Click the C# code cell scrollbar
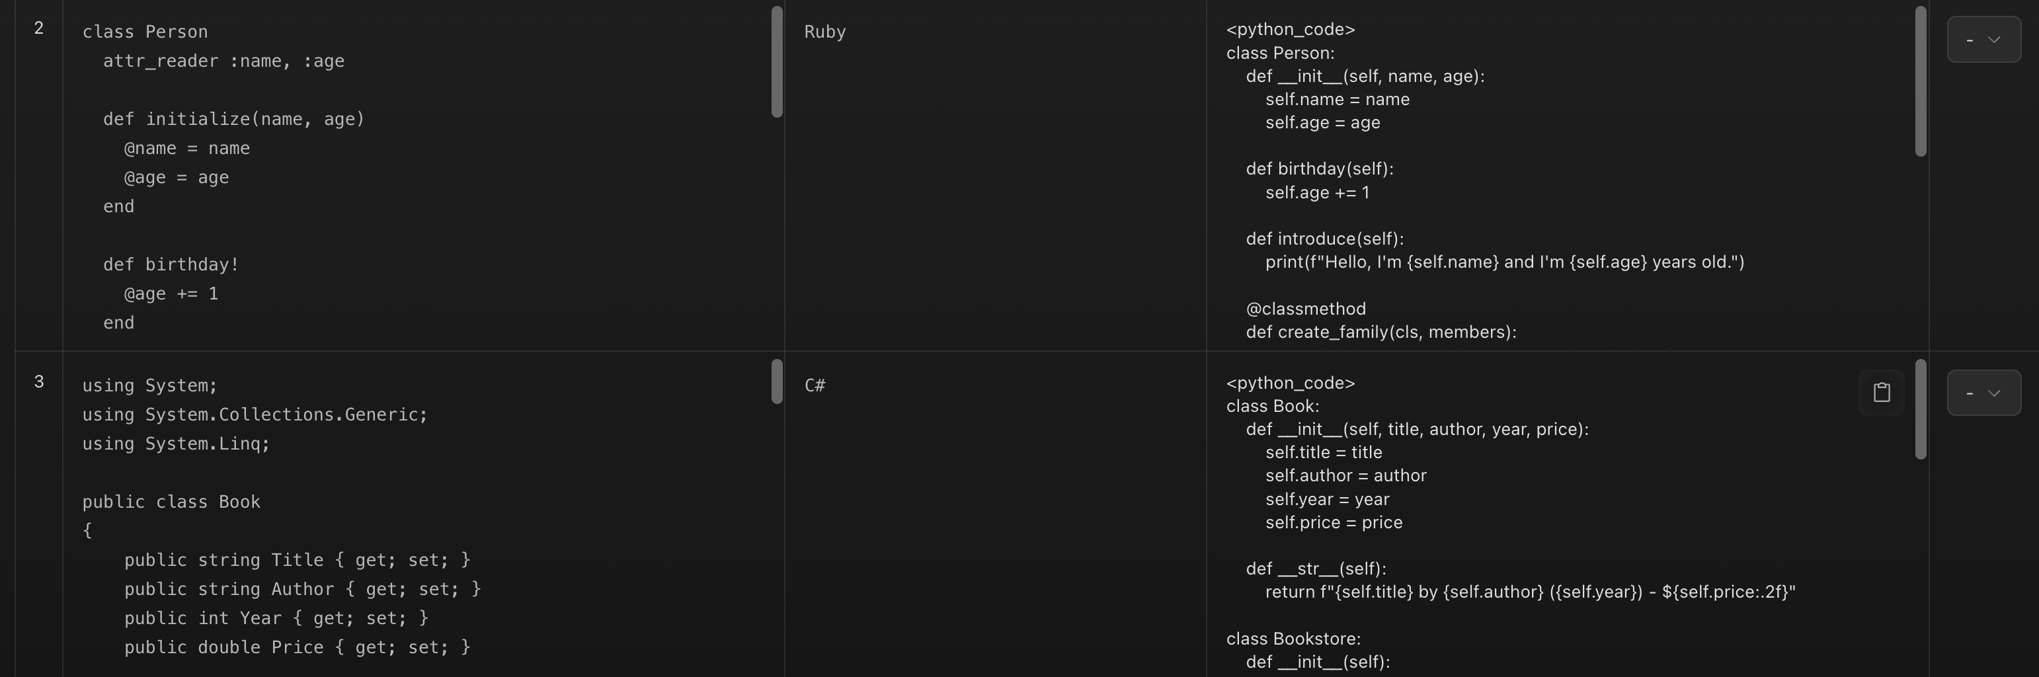This screenshot has width=2039, height=677. pyautogui.click(x=776, y=381)
